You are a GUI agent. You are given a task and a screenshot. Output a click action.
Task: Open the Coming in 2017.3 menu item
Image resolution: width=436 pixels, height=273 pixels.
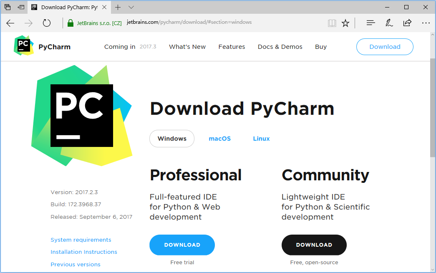point(130,47)
